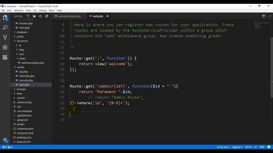The image size is (273, 153).
Task: Open the File menu
Action: coord(3,10)
